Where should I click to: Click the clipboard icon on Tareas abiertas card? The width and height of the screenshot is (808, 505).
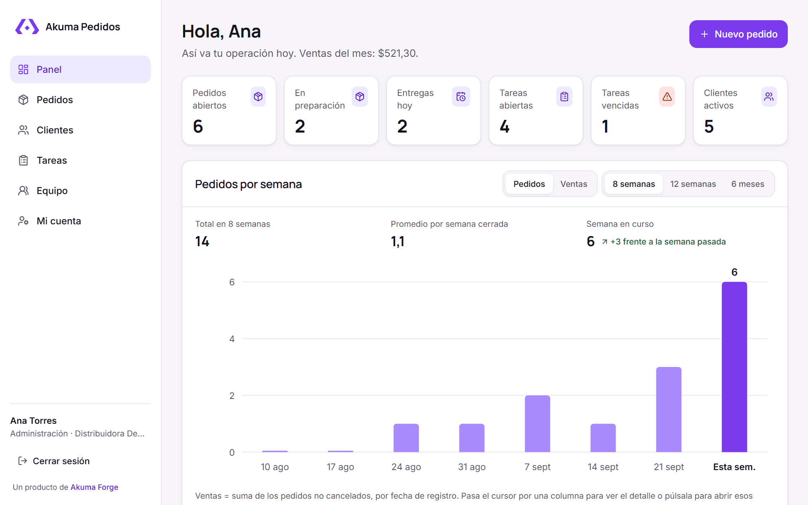564,97
